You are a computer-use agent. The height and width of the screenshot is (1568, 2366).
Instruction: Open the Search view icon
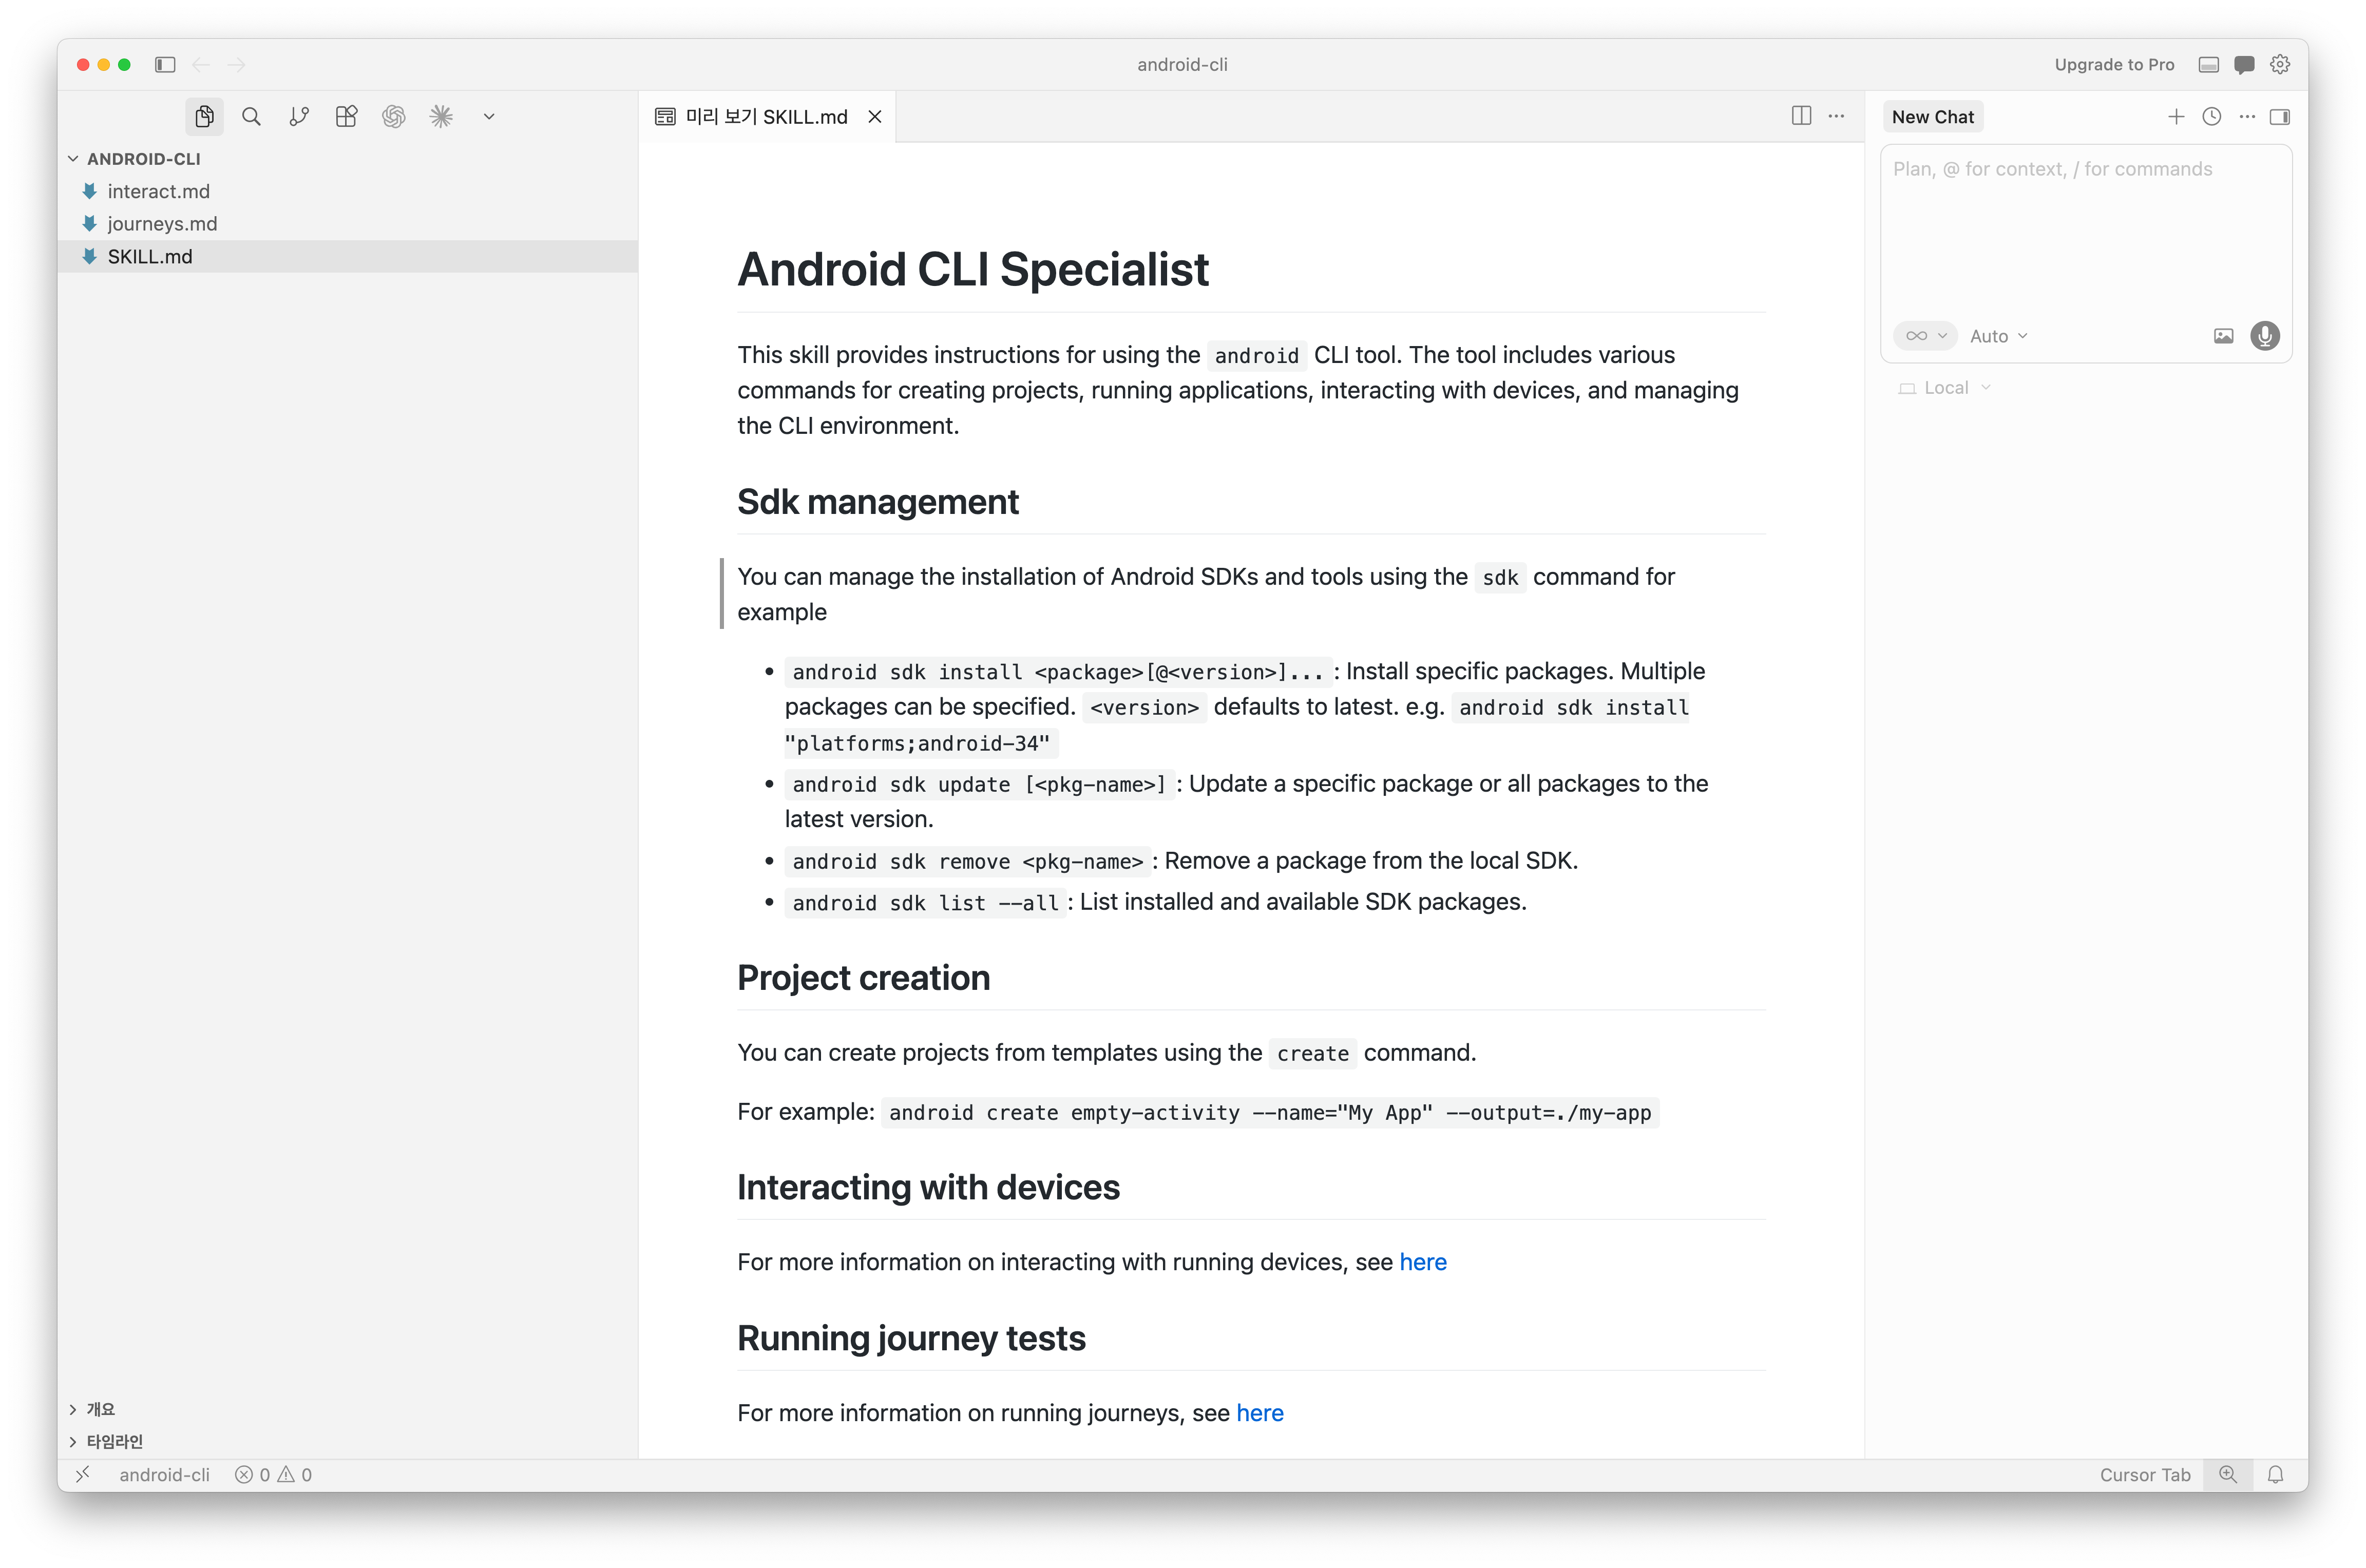pyautogui.click(x=251, y=117)
